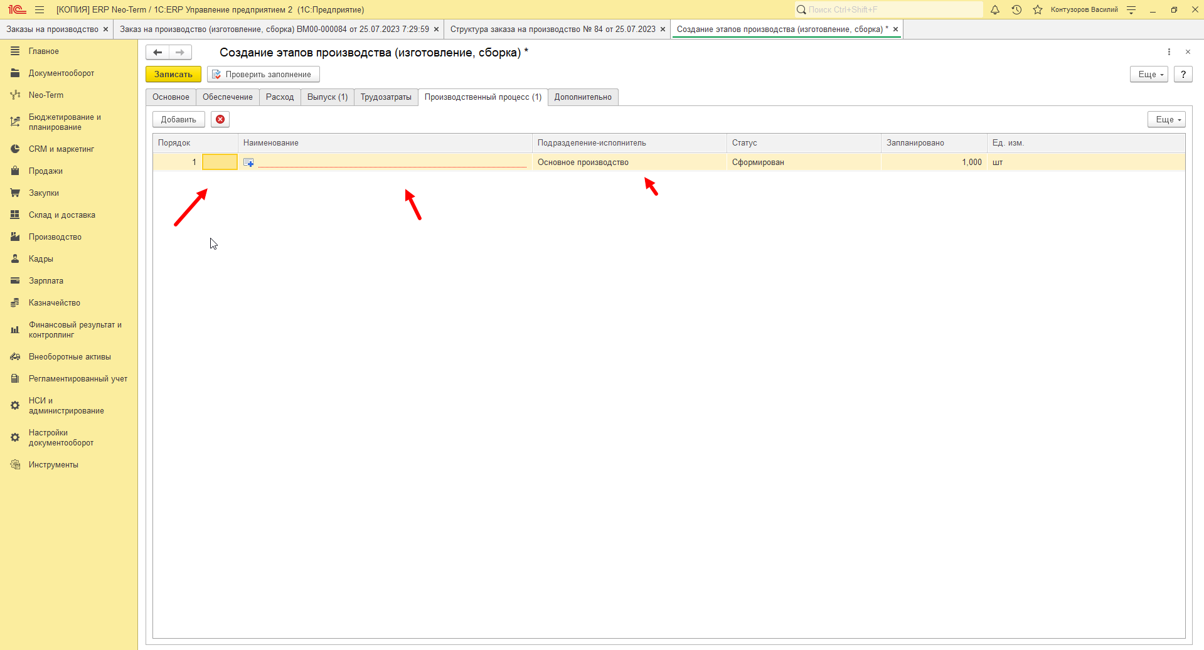This screenshot has width=1204, height=650.
Task: Close the Структура заказа на производство tab
Action: tap(663, 29)
